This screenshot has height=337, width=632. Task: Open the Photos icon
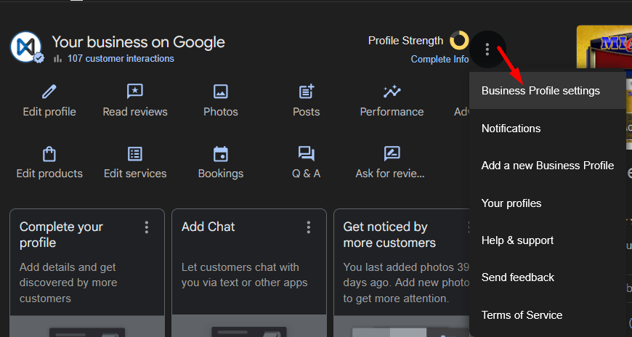coord(221,92)
